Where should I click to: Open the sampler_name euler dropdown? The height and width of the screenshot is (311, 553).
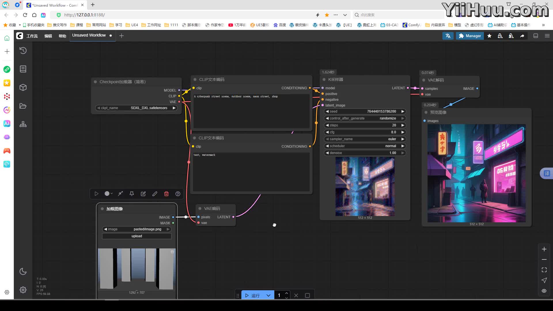365,139
